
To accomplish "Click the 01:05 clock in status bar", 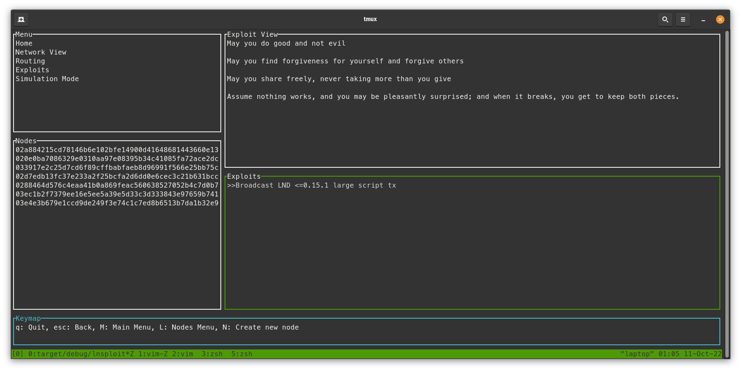I will [669, 354].
